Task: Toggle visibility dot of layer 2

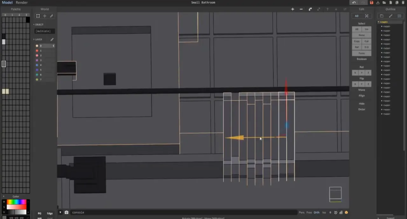Action: tap(37, 55)
